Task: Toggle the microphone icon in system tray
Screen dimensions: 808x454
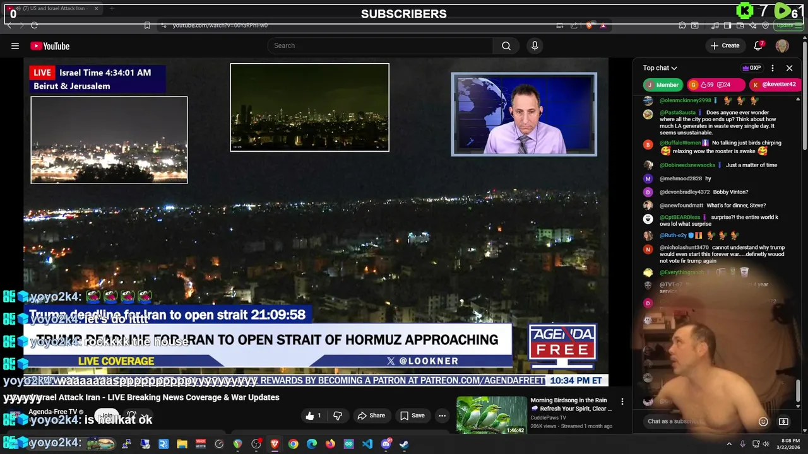Action: pyautogui.click(x=742, y=444)
